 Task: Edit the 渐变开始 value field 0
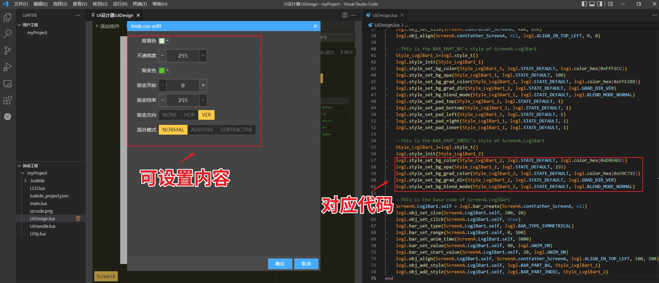183,85
